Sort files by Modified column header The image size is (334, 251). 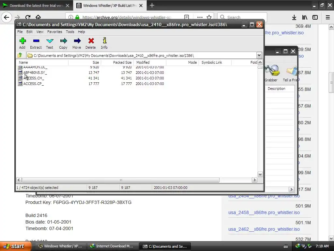coord(150,62)
